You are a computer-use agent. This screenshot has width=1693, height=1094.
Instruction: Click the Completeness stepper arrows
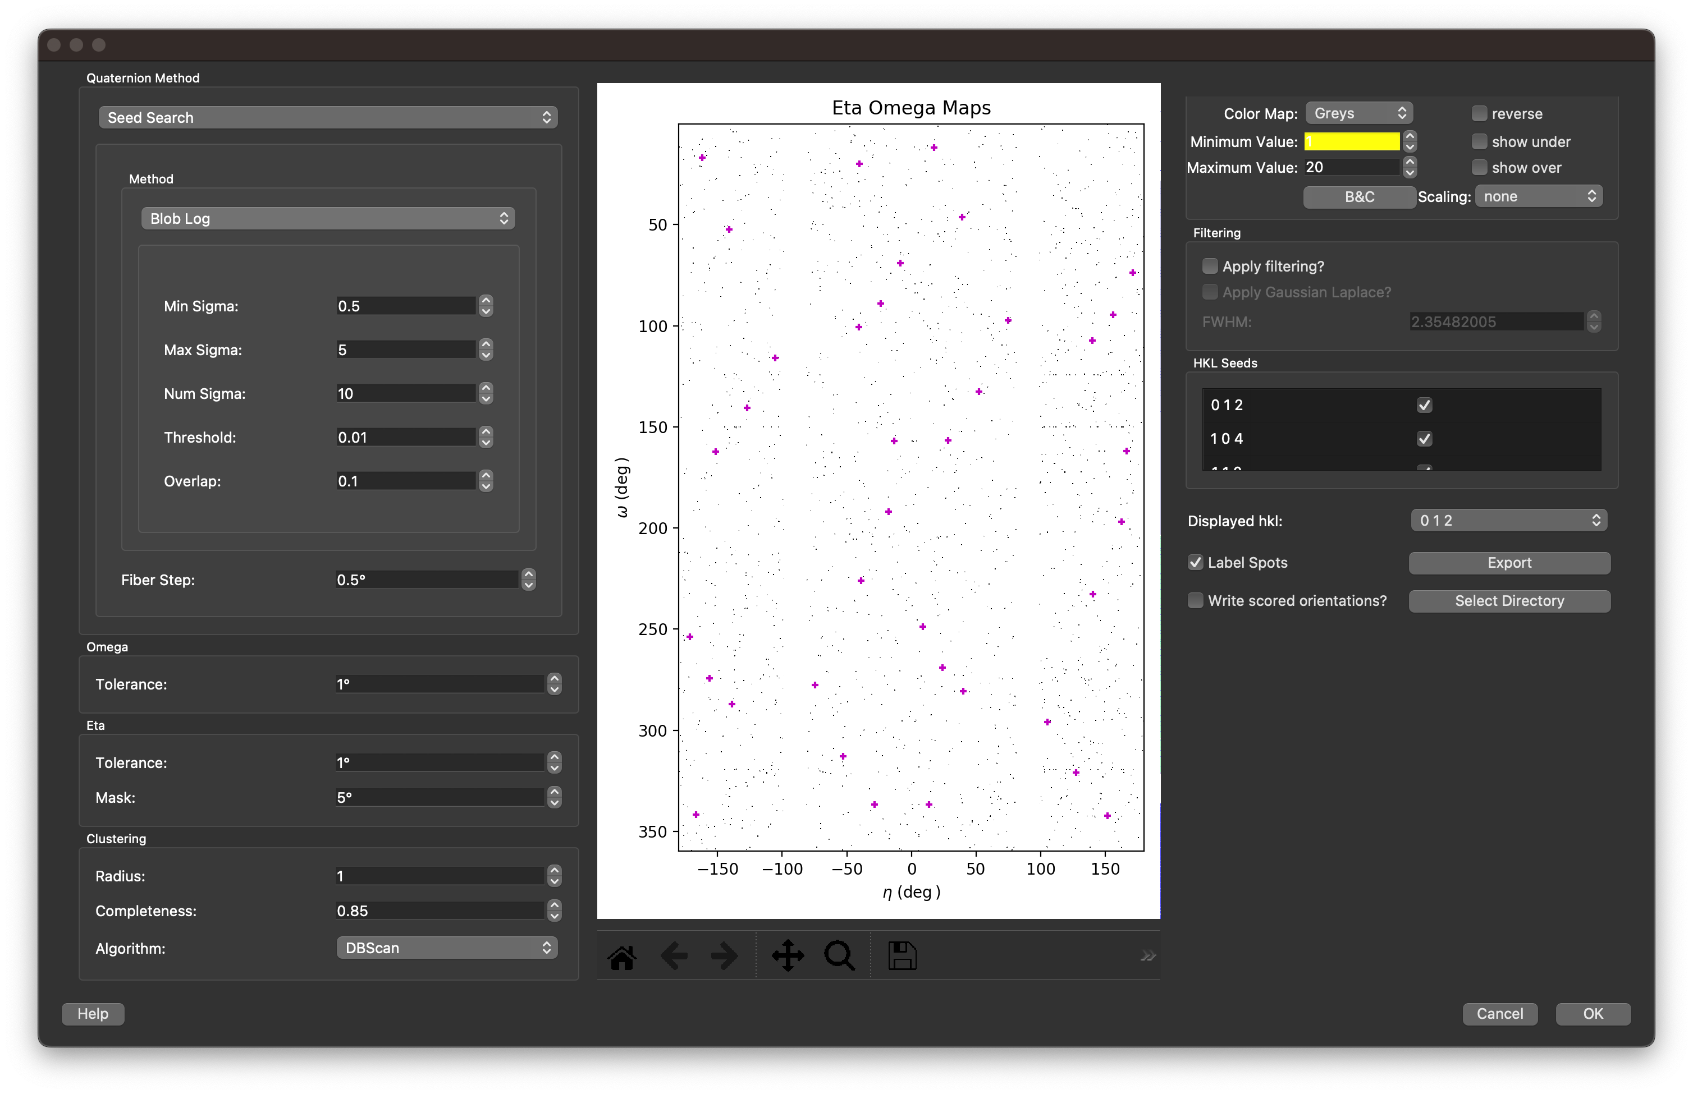tap(555, 911)
